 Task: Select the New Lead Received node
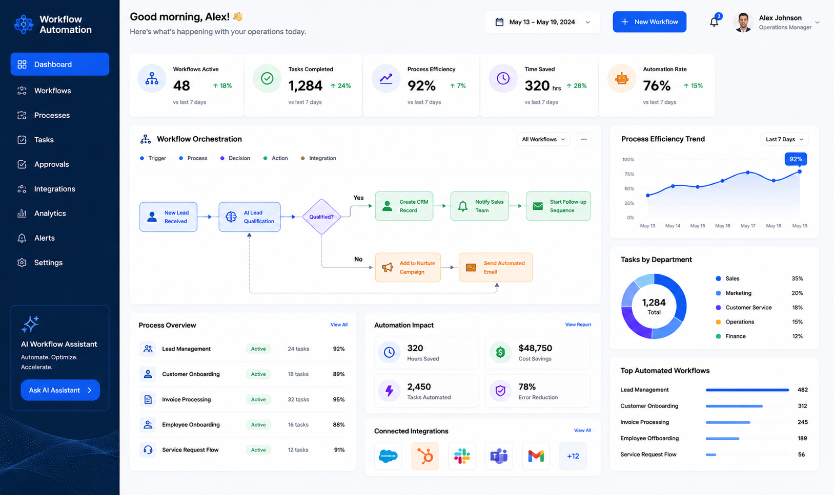[x=168, y=217]
